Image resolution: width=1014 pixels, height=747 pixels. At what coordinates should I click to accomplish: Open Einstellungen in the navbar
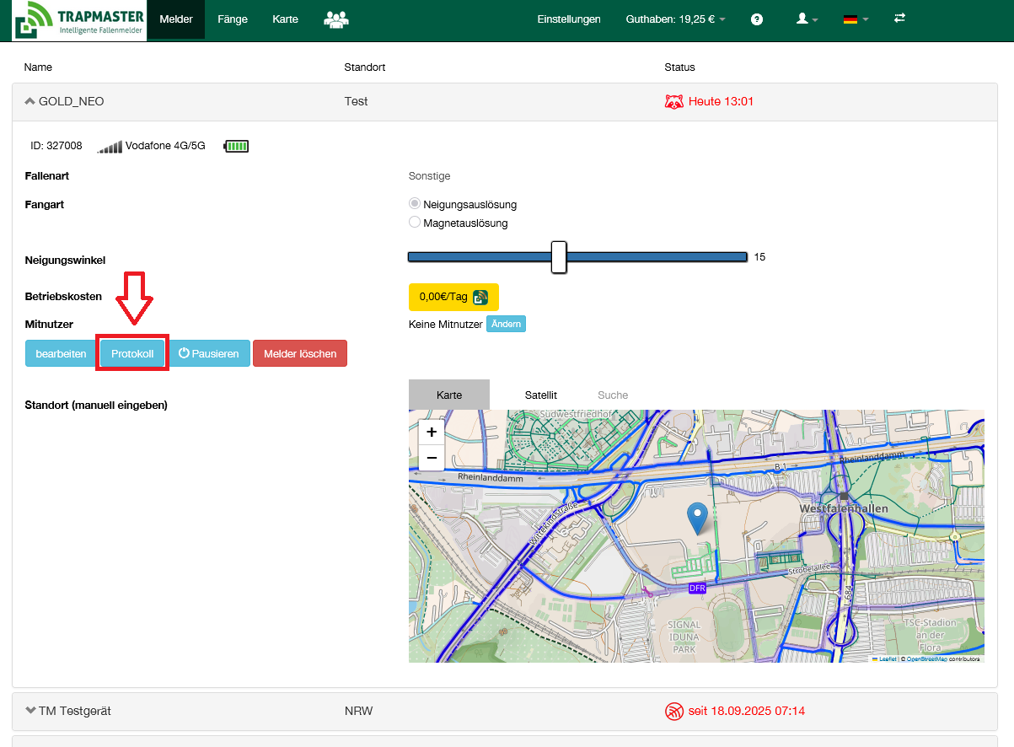coord(569,19)
